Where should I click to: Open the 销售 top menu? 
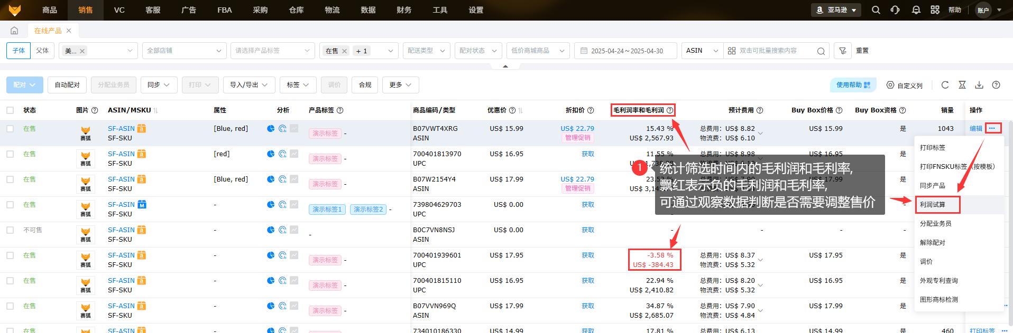[86, 10]
